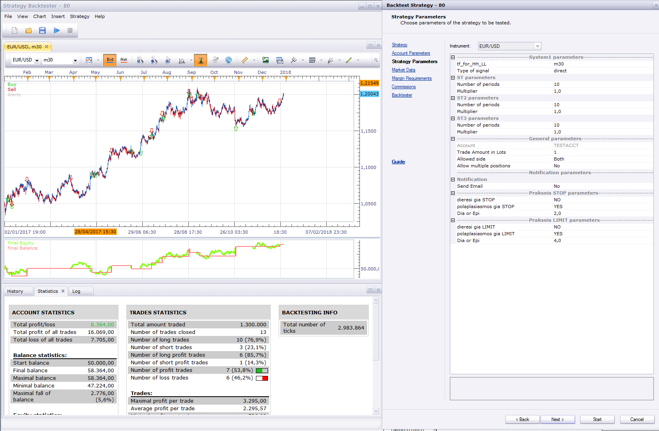The height and width of the screenshot is (431, 659).
Task: Select the green line drawing tool
Action: (x=349, y=60)
